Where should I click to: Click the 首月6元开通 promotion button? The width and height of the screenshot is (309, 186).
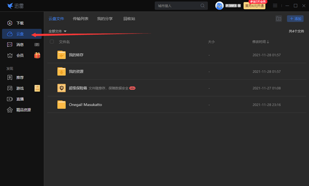point(254,6)
